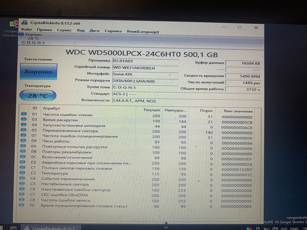Click the Текущее column header
Image resolution: width=307 pixels, height=230 pixels.
click(152, 110)
